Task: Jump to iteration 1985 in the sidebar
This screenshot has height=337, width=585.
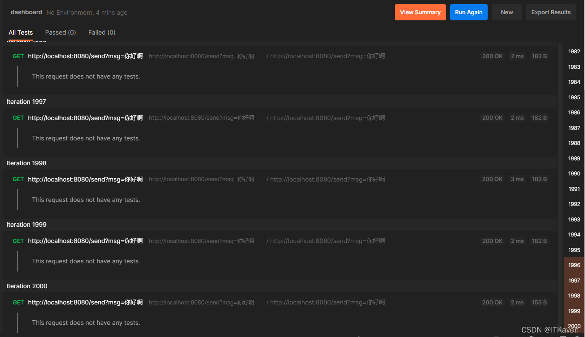Action: point(574,97)
